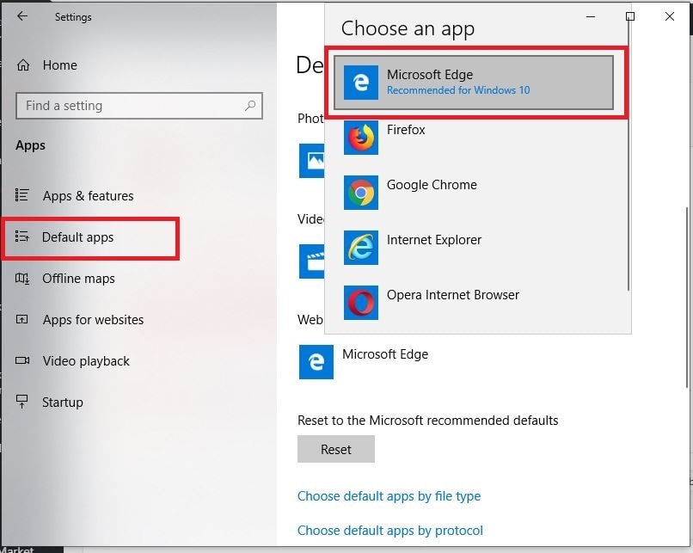Open Offline maps settings
This screenshot has width=693, height=553.
[78, 279]
